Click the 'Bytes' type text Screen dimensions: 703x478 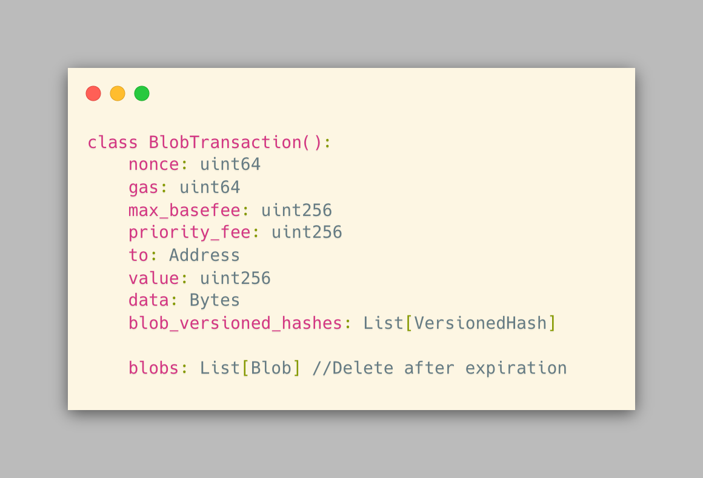click(215, 300)
